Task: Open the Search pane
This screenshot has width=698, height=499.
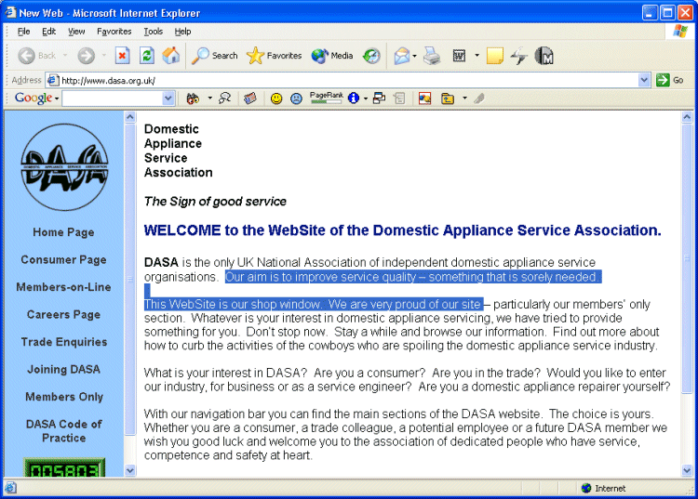Action: (x=215, y=56)
